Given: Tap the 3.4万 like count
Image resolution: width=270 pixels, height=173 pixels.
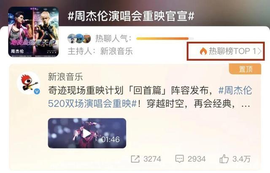Looking at the screenshot, I should coord(241,159).
